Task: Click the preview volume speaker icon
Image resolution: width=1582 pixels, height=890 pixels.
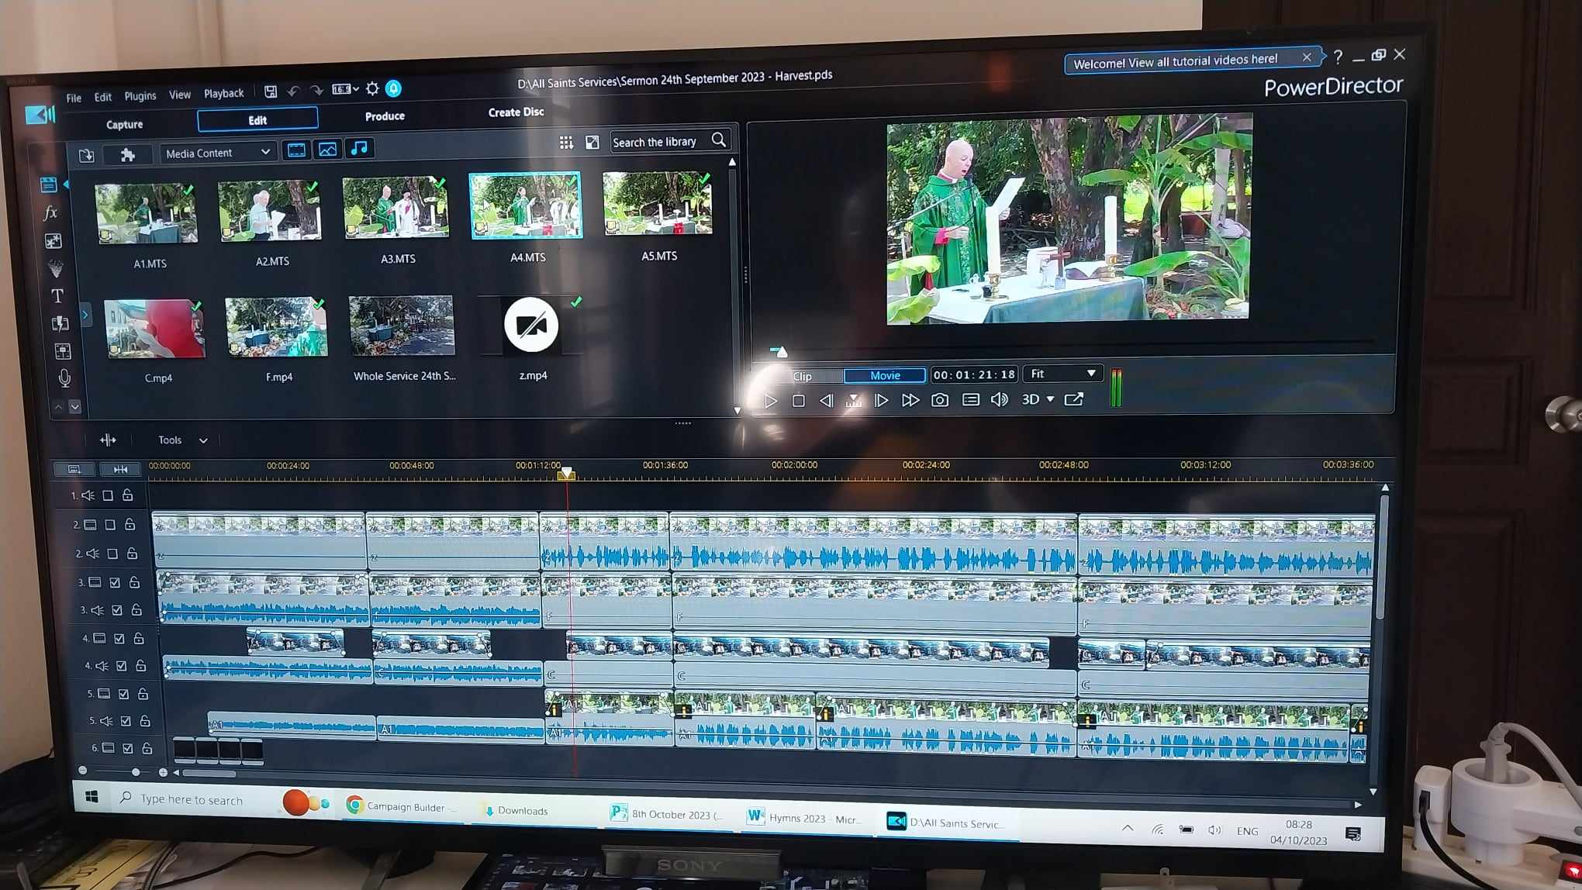Action: click(x=1000, y=399)
